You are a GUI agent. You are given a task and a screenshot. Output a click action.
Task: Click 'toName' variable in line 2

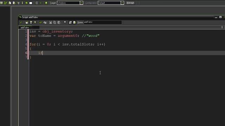[x=45, y=36]
